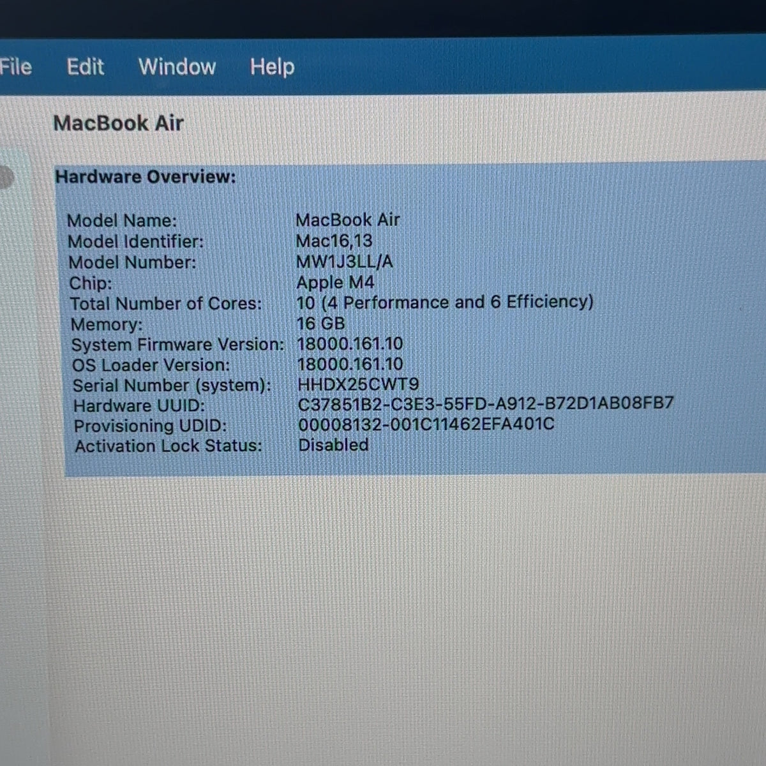Image resolution: width=766 pixels, height=766 pixels.
Task: Select the Model Name value MacBook Air
Action: (x=348, y=220)
